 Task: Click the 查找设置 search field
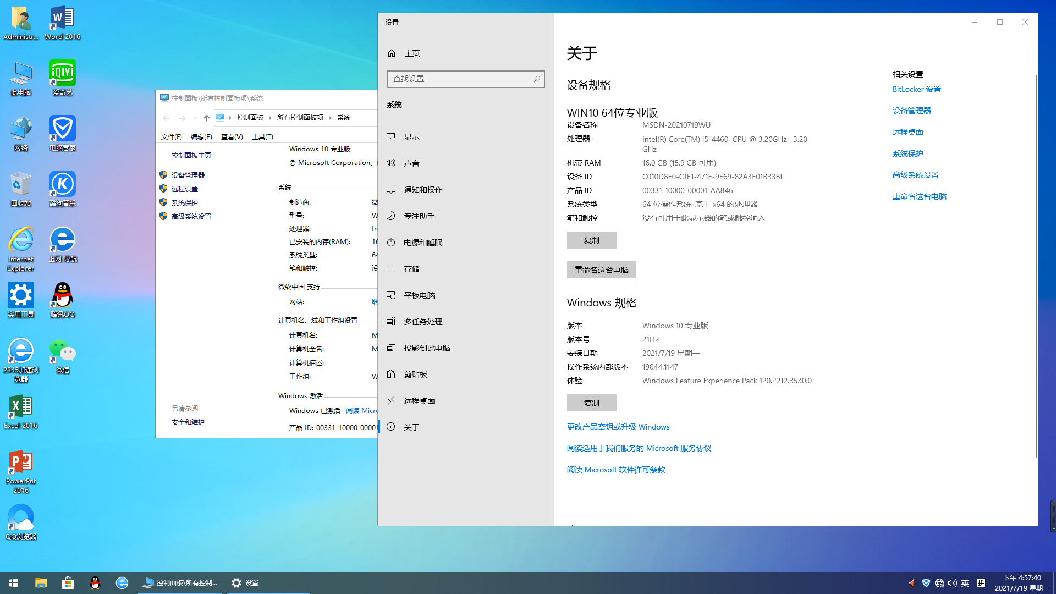(x=465, y=79)
